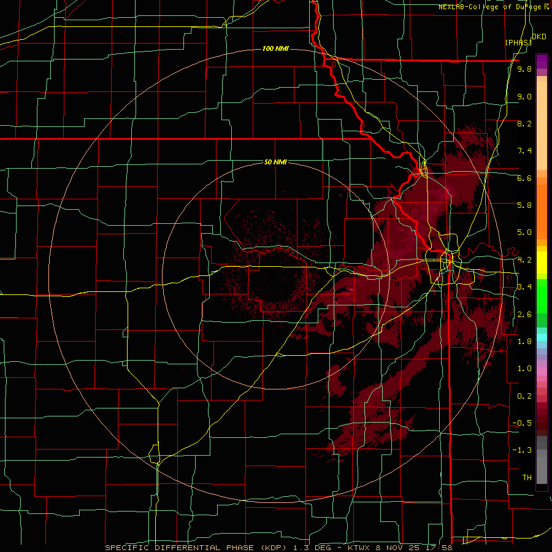This screenshot has width=552, height=552.
Task: Click the 9.8 legend value
Action: click(x=524, y=69)
